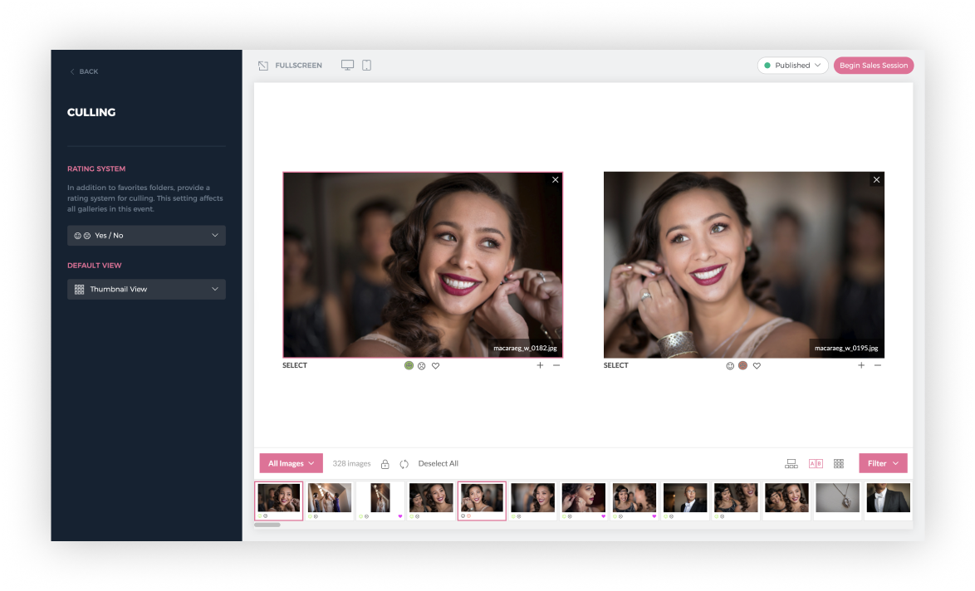The image size is (975, 591).
Task: Toggle the red No rating on macaraeg_w_0195.jpg
Action: pyautogui.click(x=742, y=365)
